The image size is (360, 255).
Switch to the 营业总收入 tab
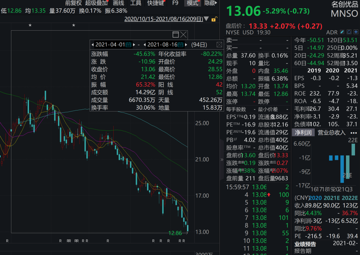tap(331, 132)
